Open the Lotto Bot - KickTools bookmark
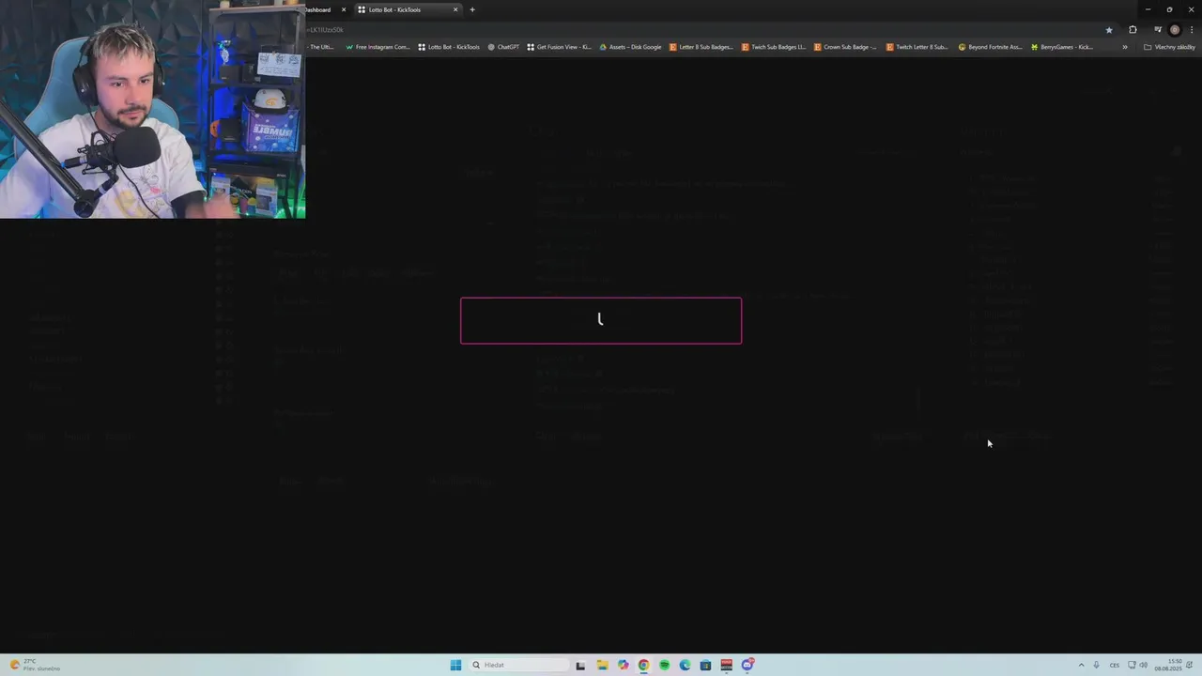 pos(449,47)
